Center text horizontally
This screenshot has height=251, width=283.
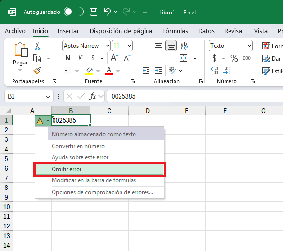pos(159,58)
